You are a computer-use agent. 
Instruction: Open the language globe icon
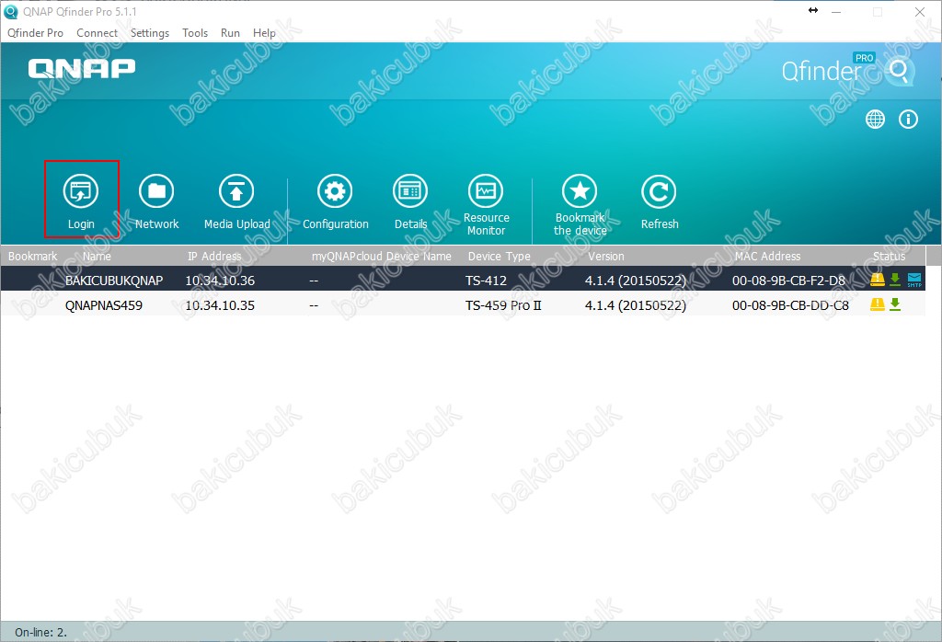876,119
